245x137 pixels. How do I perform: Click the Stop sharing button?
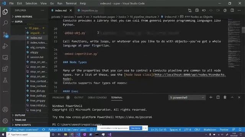click(136, 128)
